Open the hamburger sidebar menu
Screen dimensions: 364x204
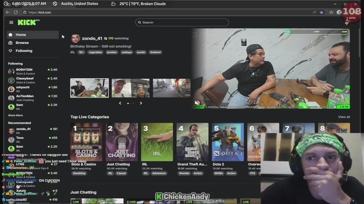[11, 22]
